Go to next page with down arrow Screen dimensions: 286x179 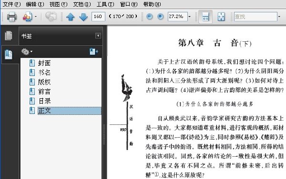83,17
